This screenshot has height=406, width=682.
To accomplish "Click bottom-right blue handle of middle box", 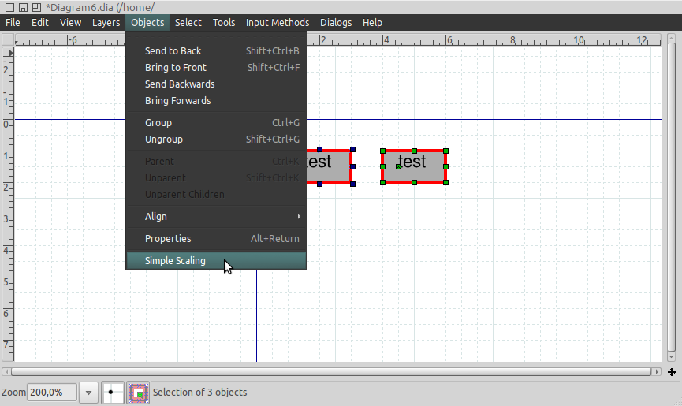I will [x=352, y=184].
